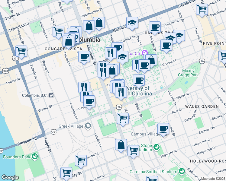
Task: Click the Columbia city label
Action: pyautogui.click(x=89, y=40)
